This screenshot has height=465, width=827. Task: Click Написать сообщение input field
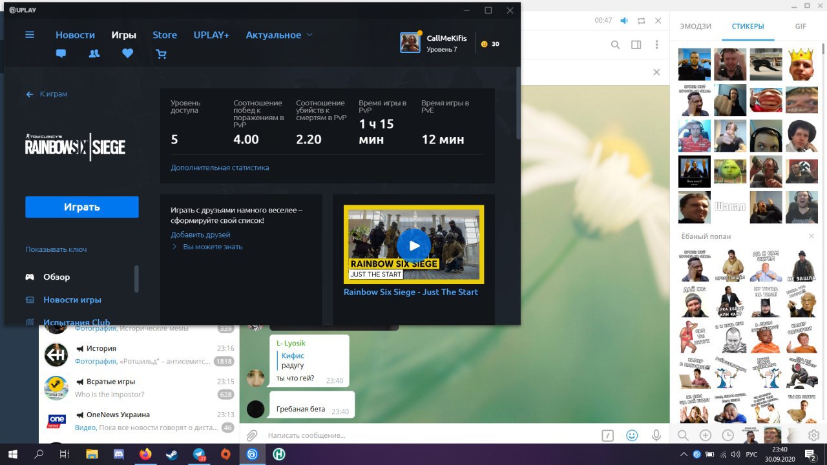click(430, 435)
